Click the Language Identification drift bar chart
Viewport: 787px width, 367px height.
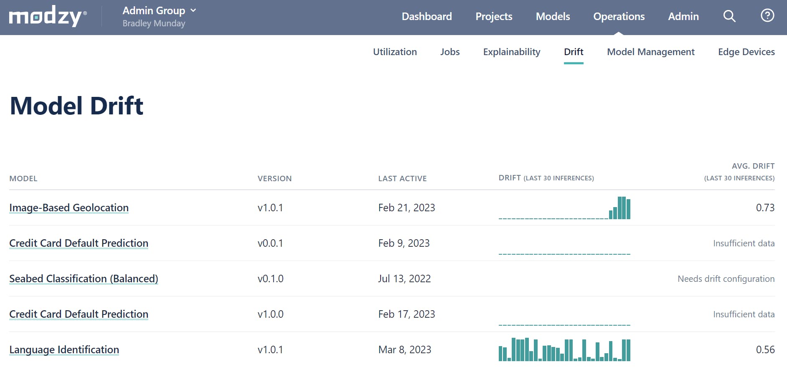[564, 350]
